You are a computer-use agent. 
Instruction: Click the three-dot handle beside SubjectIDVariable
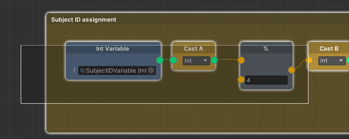click(x=74, y=70)
